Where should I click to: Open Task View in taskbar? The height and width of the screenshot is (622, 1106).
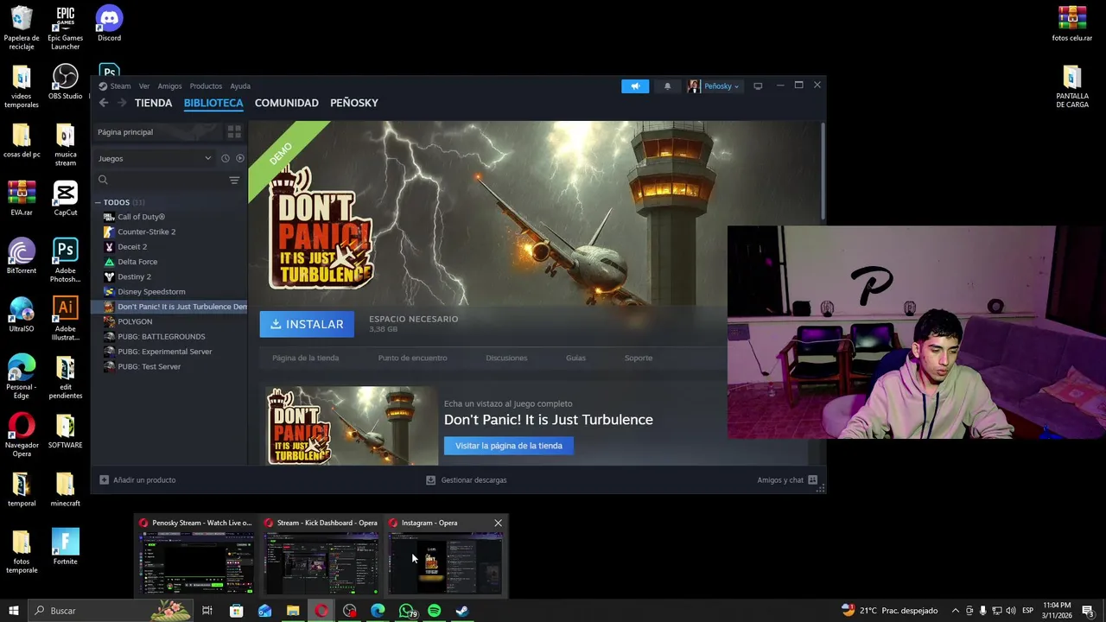coord(207,611)
